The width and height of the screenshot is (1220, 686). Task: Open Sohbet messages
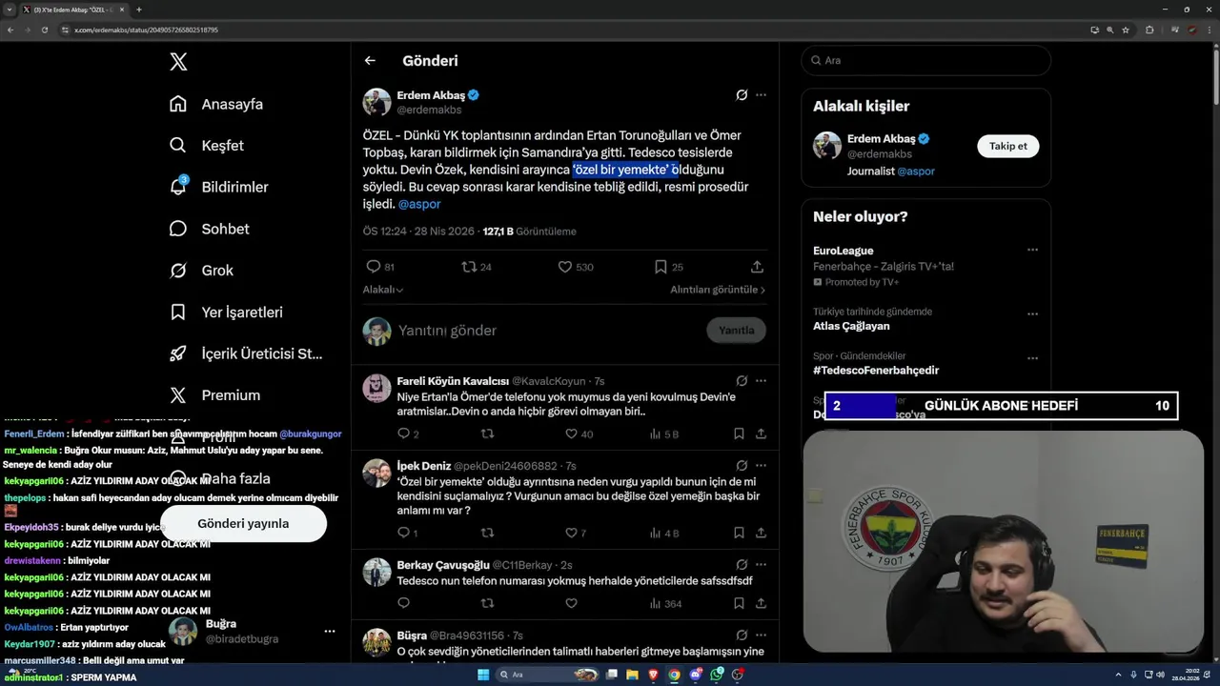point(209,229)
